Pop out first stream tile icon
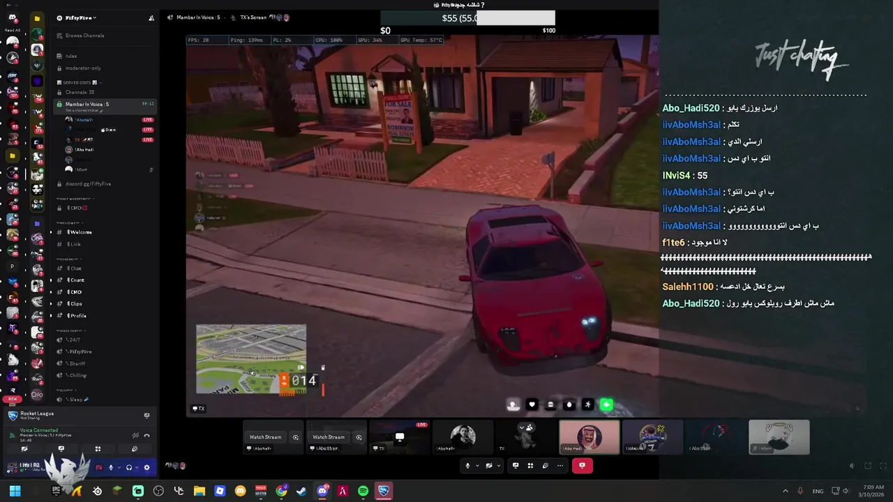Image resolution: width=893 pixels, height=502 pixels. [296, 437]
